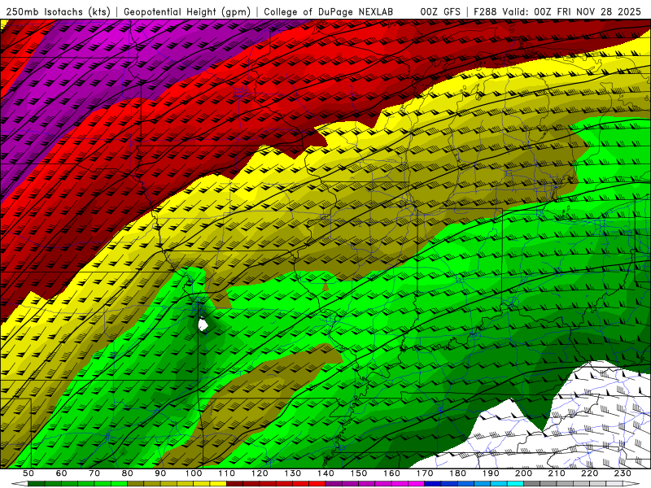Click the legend value 80
This screenshot has height=488, width=651.
[x=128, y=473]
